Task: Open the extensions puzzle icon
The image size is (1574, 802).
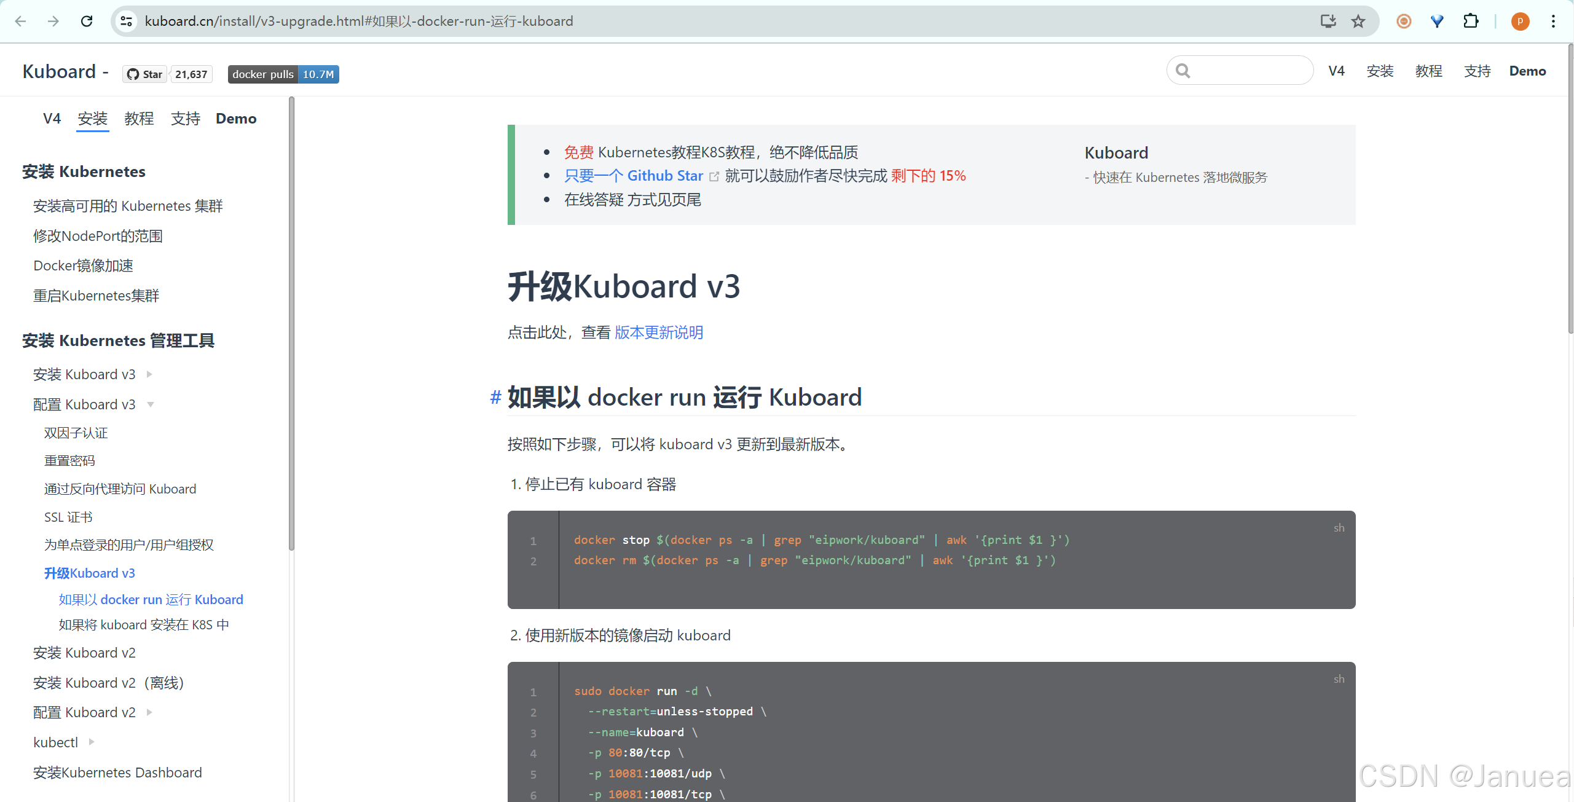Action: coord(1471,21)
